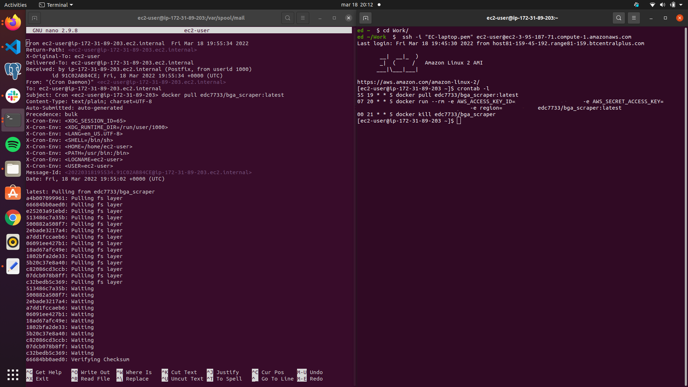Click Activities in top bar
Viewport: 688px width, 387px height.
click(x=15, y=5)
